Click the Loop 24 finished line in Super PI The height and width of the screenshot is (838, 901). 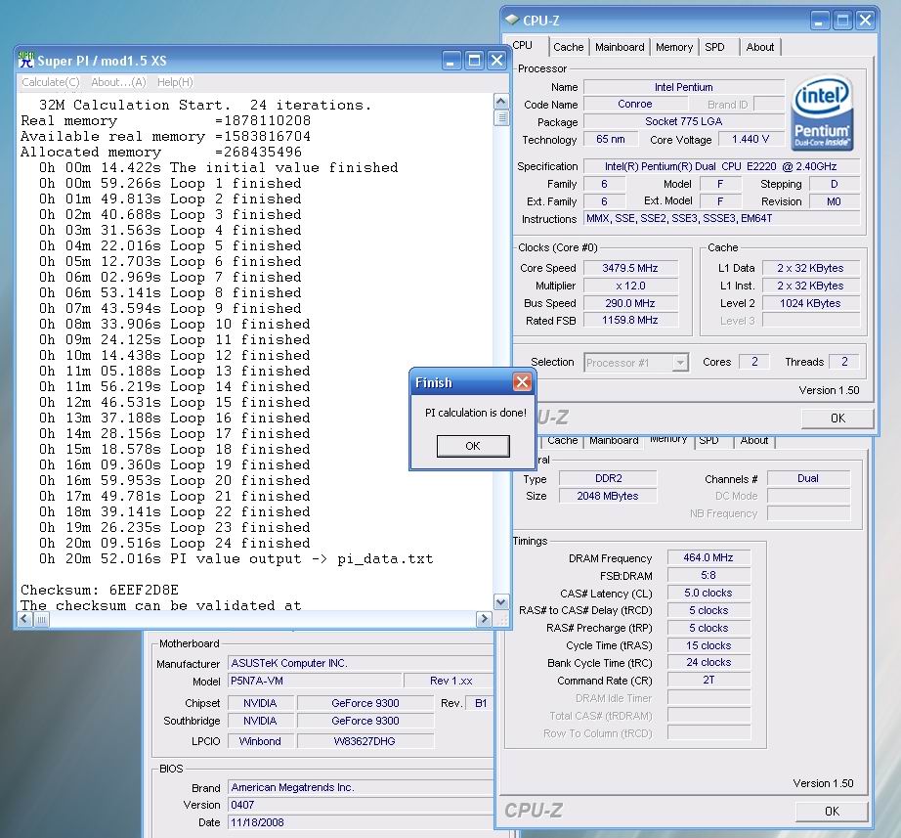175,543
